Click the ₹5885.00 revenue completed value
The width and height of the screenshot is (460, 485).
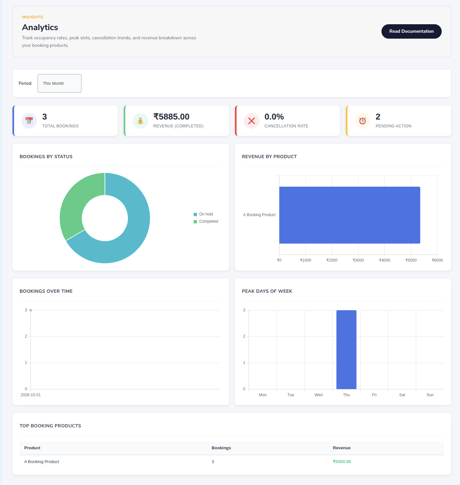tap(171, 117)
